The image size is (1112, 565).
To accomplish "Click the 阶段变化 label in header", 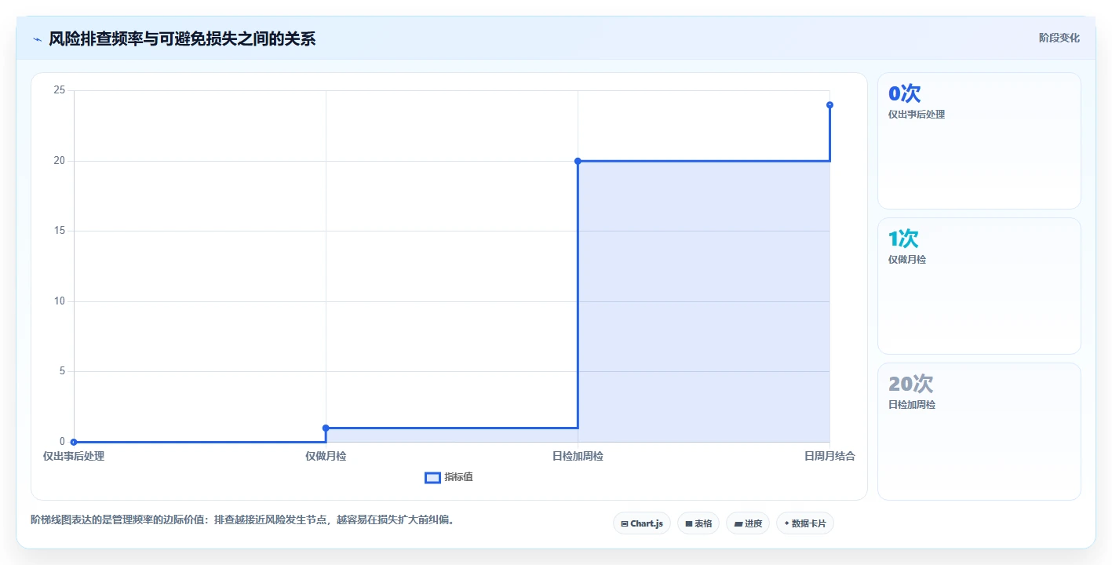I will click(1059, 38).
